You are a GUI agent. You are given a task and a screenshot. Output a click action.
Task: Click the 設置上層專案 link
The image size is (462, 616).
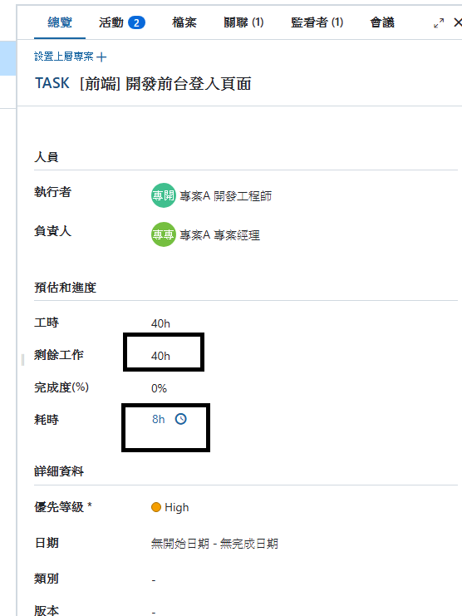point(64,57)
